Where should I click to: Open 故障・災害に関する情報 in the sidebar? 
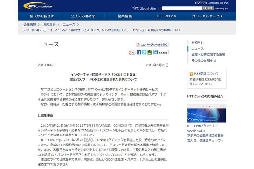pyautogui.click(x=208, y=54)
